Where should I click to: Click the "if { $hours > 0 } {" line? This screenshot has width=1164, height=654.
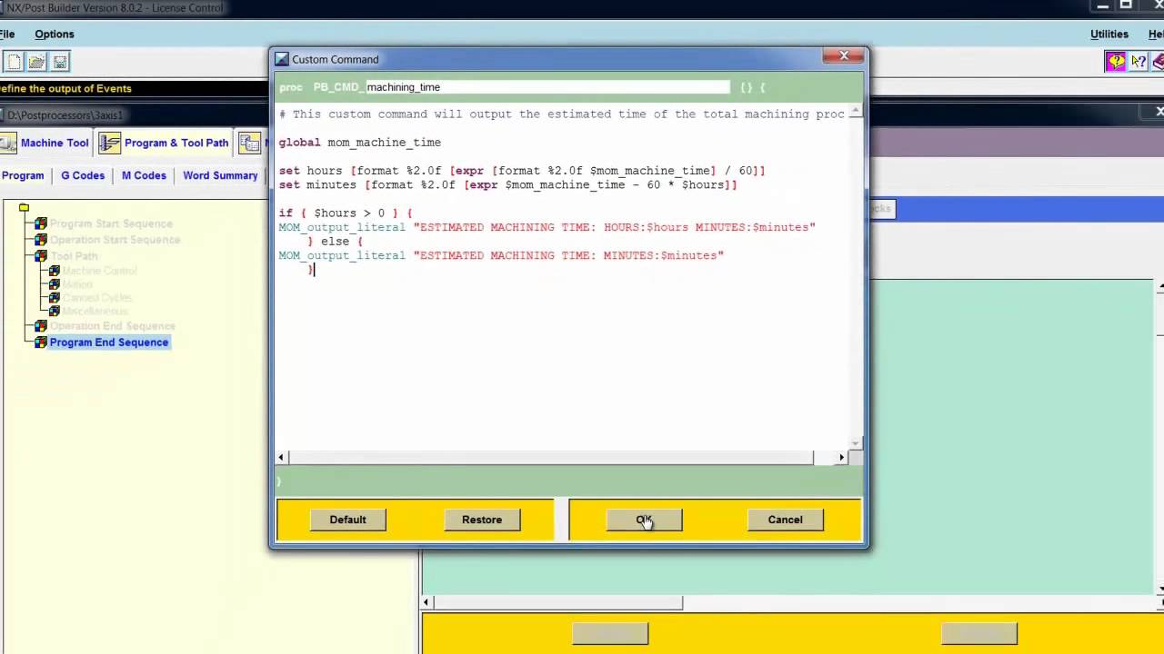[x=346, y=213]
